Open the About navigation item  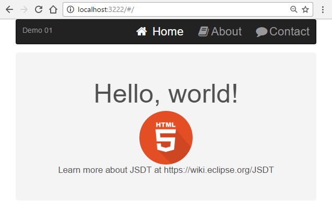[x=220, y=31]
